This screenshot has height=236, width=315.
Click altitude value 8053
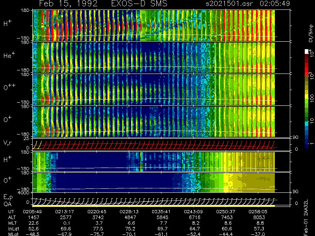[x=259, y=218]
